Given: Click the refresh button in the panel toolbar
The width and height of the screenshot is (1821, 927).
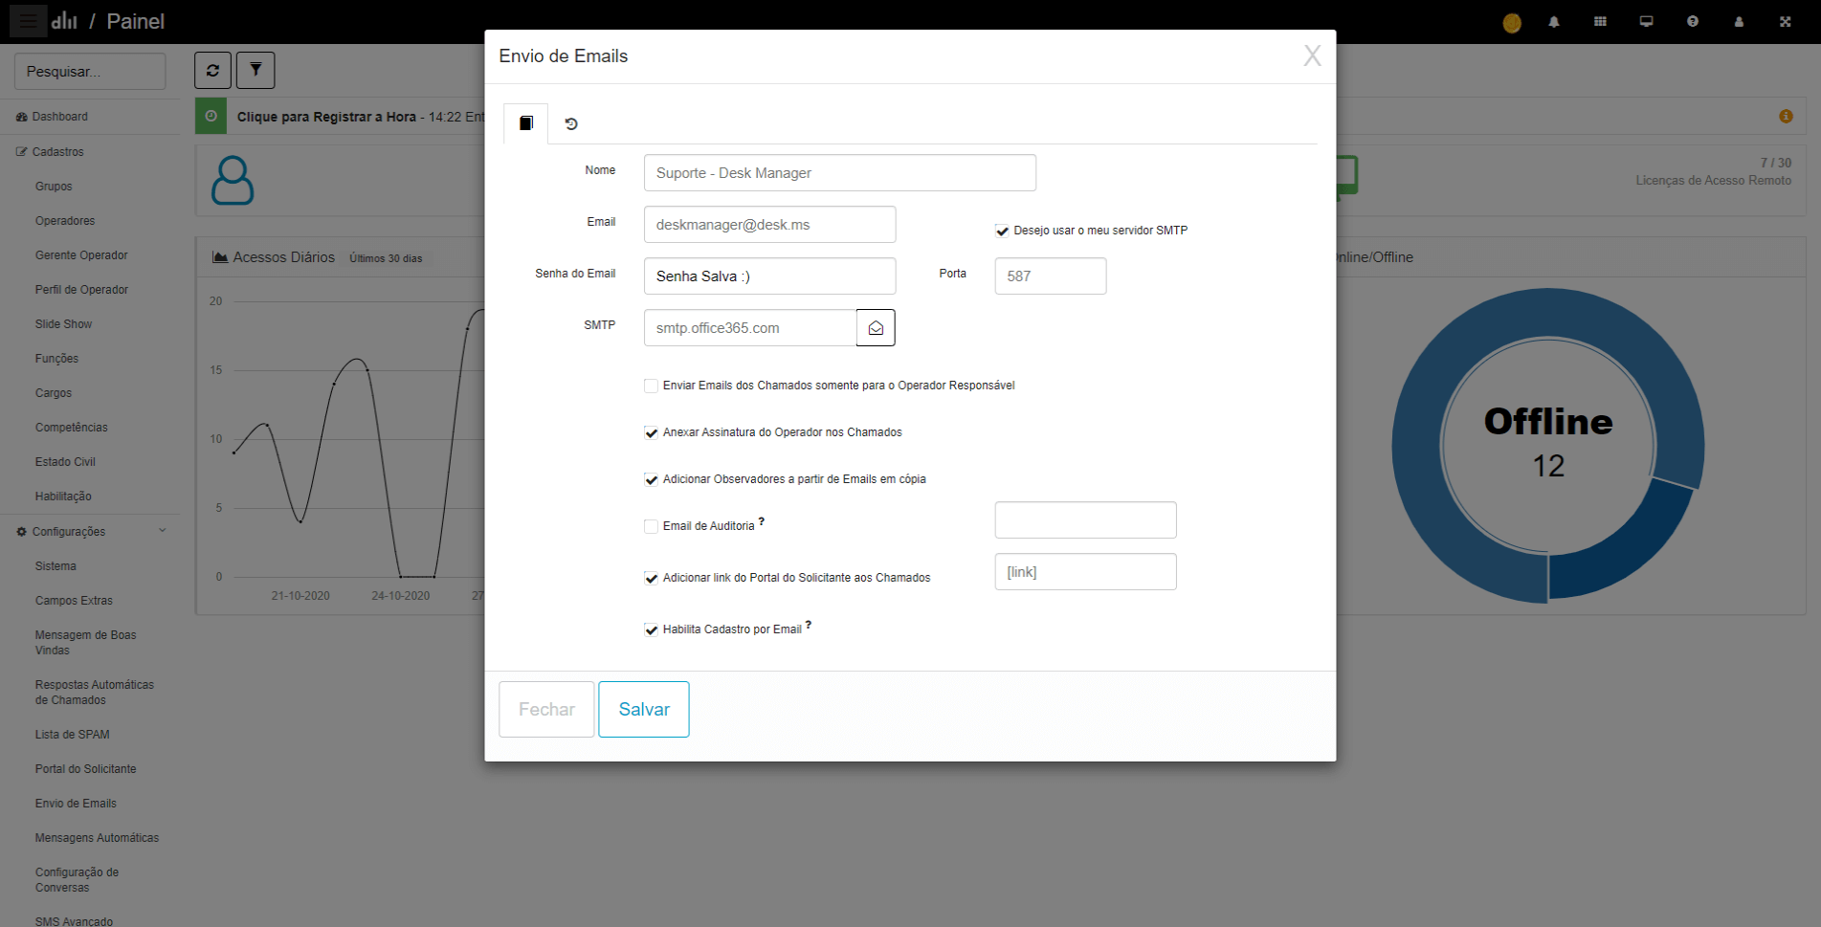Looking at the screenshot, I should coord(212,70).
